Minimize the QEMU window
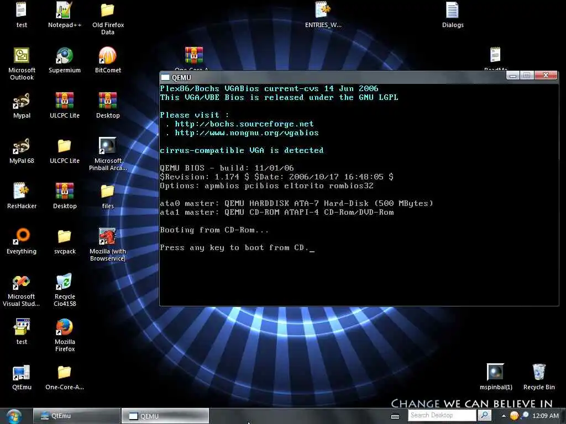Viewport: 566px width, 424px height. 512,75
